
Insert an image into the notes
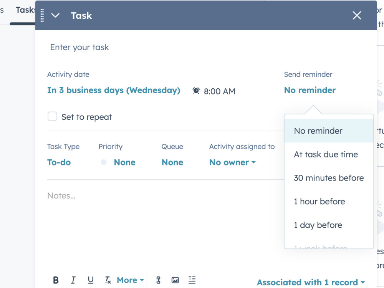(x=175, y=280)
